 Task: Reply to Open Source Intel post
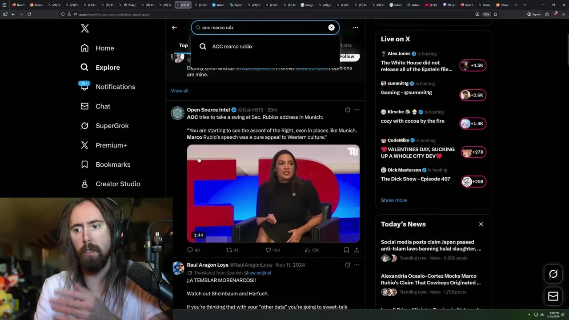[x=193, y=250]
